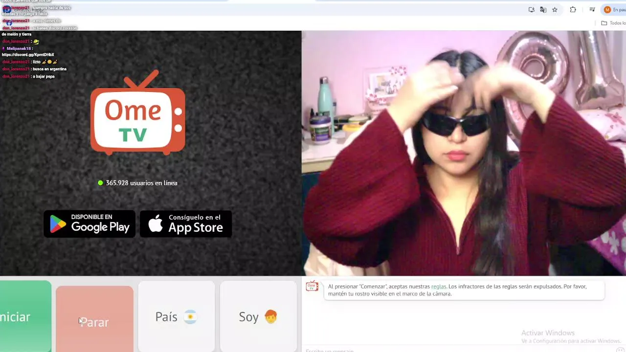
Task: Click the webcam video feed
Action: coord(464,153)
